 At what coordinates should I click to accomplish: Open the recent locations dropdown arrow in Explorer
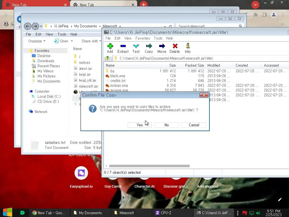click(41, 26)
